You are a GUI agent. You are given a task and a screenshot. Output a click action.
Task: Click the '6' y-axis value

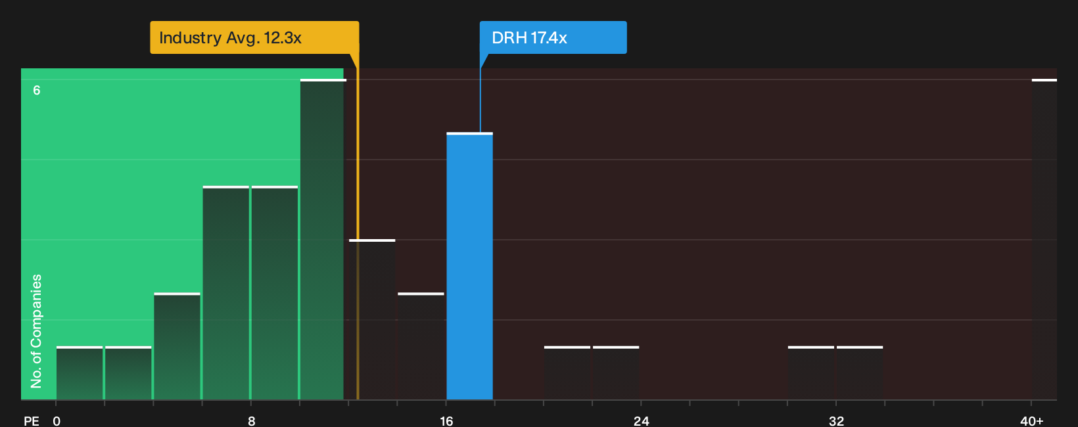click(37, 91)
